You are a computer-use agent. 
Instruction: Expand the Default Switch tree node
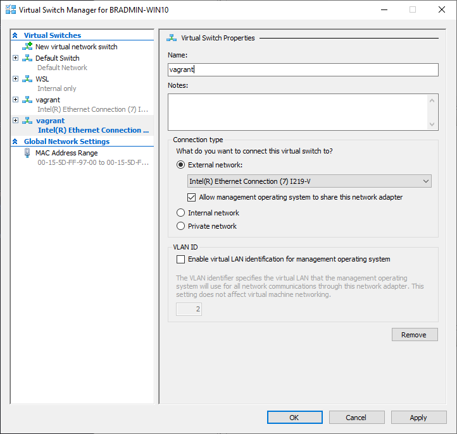(x=16, y=58)
